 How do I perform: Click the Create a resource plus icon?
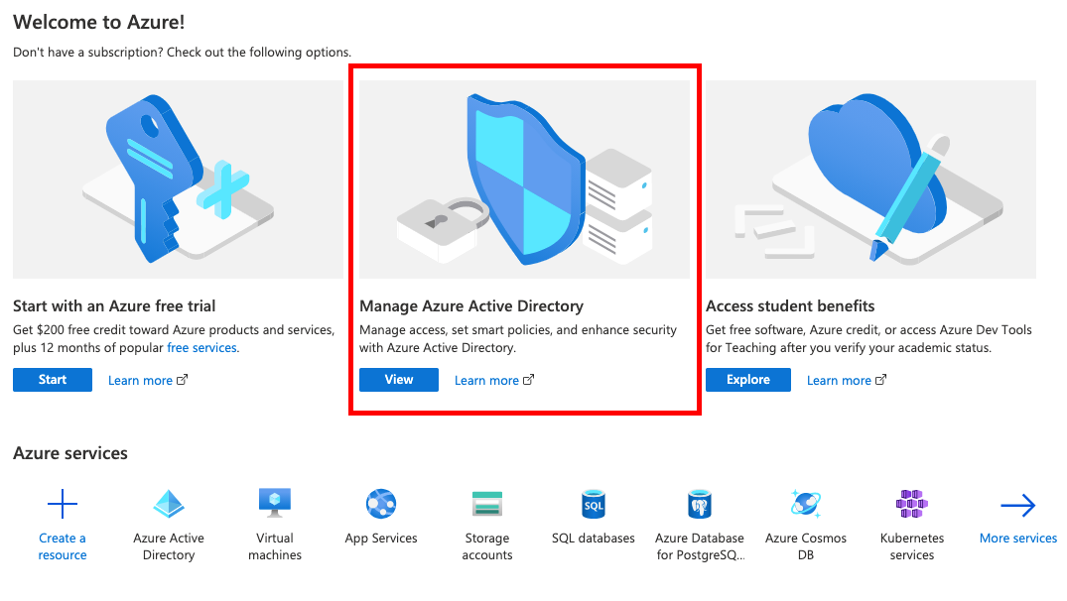coord(62,503)
